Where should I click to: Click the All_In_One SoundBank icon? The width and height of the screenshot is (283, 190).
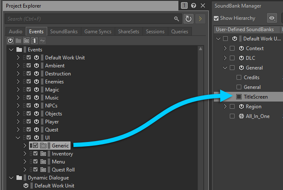point(241,116)
